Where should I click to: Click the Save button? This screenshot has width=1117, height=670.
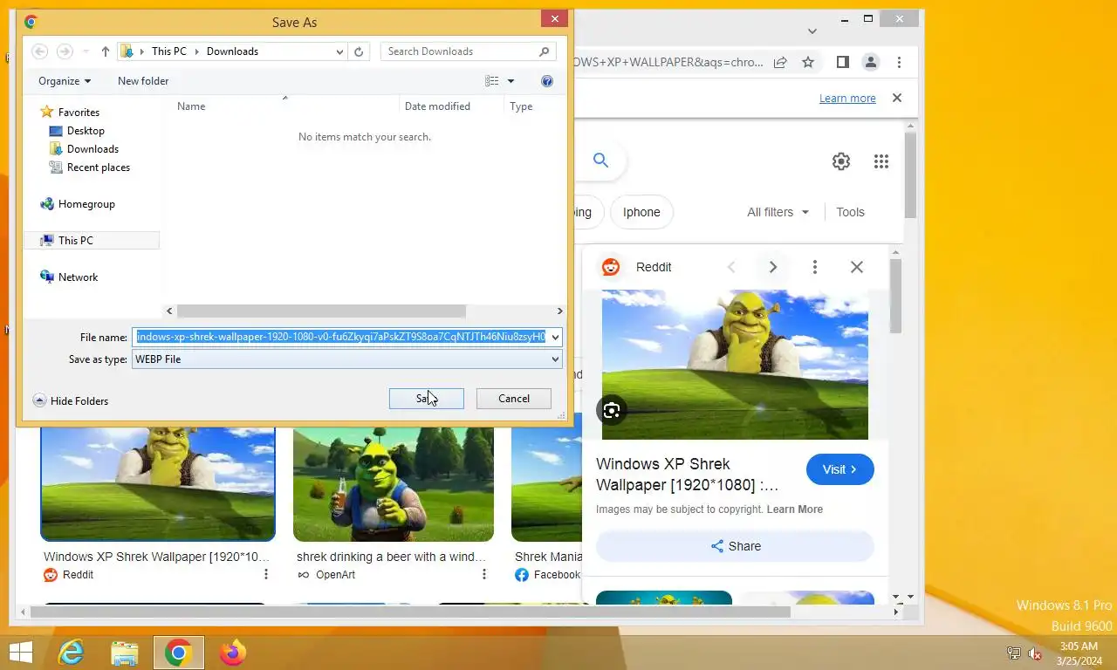[426, 399]
